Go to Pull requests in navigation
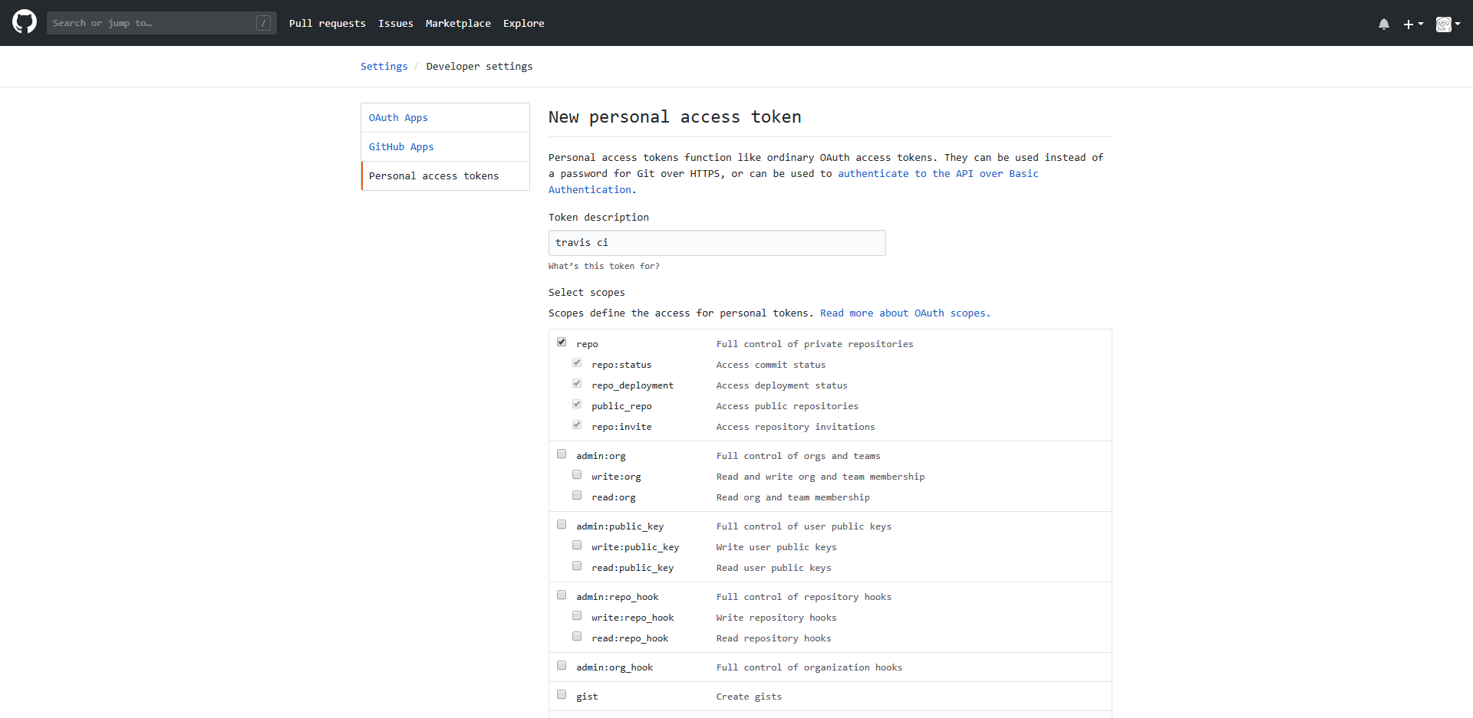This screenshot has height=718, width=1473. (x=327, y=24)
